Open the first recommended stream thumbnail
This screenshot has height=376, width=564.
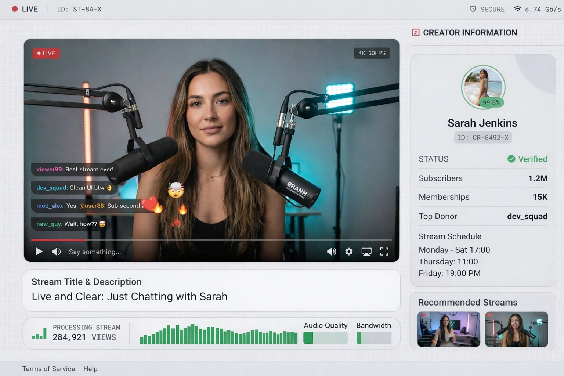point(449,329)
